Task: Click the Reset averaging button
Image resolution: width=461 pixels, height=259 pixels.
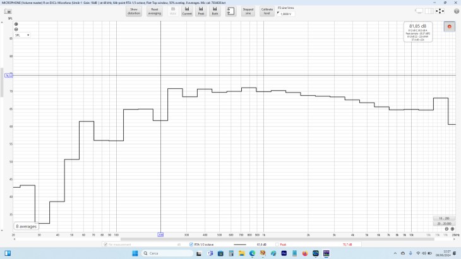Action: [154, 11]
